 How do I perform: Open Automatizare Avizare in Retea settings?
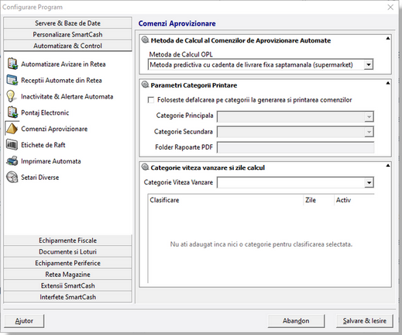pyautogui.click(x=64, y=64)
